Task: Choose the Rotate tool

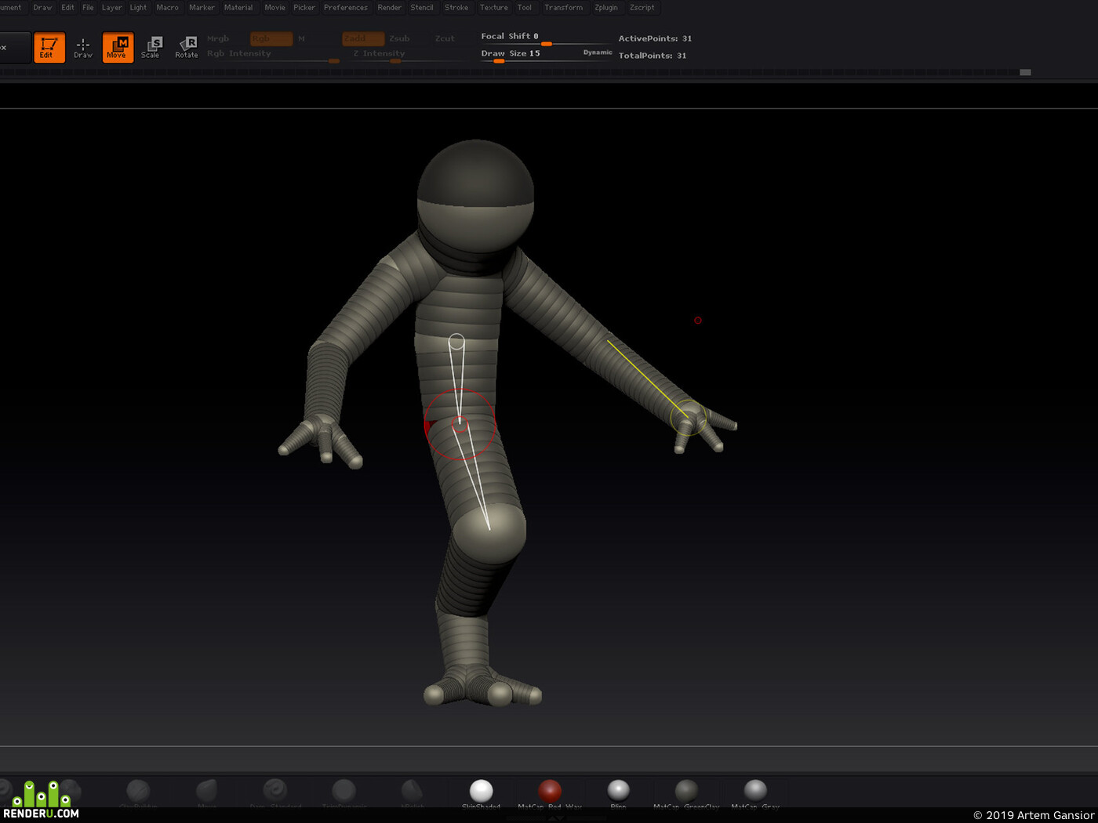Action: [187, 47]
